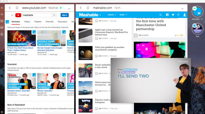Select the Tech astronaut tab bubble on right
Screen dimensions: 205x114
197,29
